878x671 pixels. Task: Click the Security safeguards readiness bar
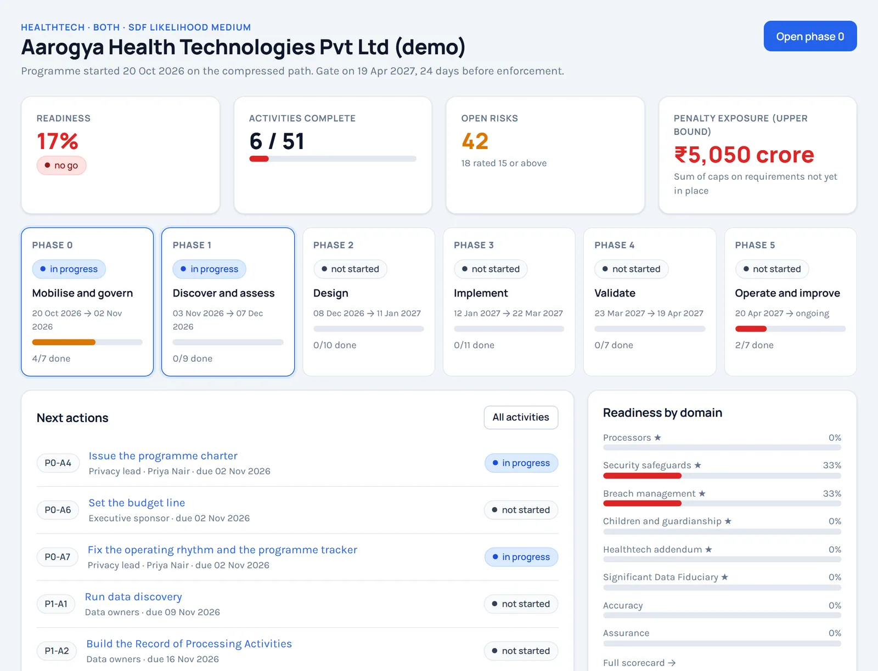[722, 476]
